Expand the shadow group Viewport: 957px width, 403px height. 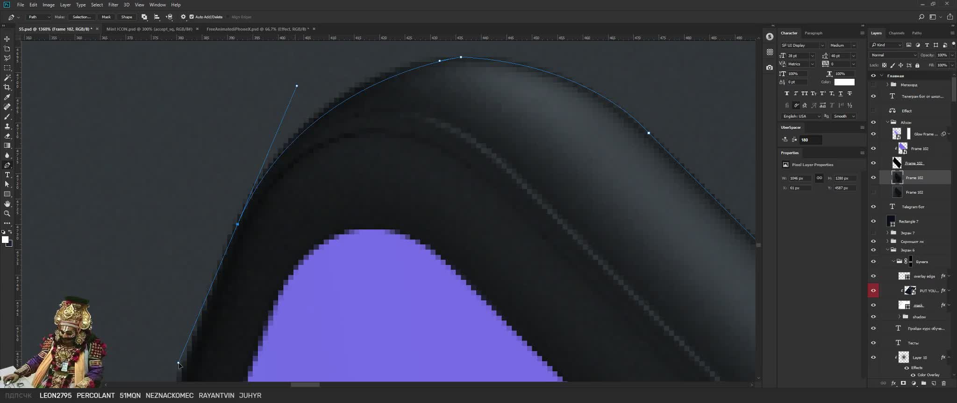point(899,317)
